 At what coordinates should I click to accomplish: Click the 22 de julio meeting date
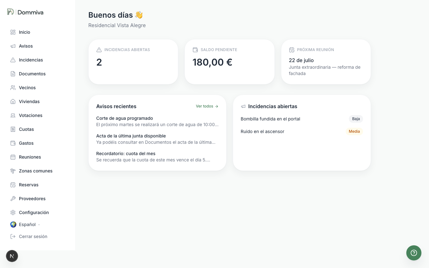click(x=301, y=60)
